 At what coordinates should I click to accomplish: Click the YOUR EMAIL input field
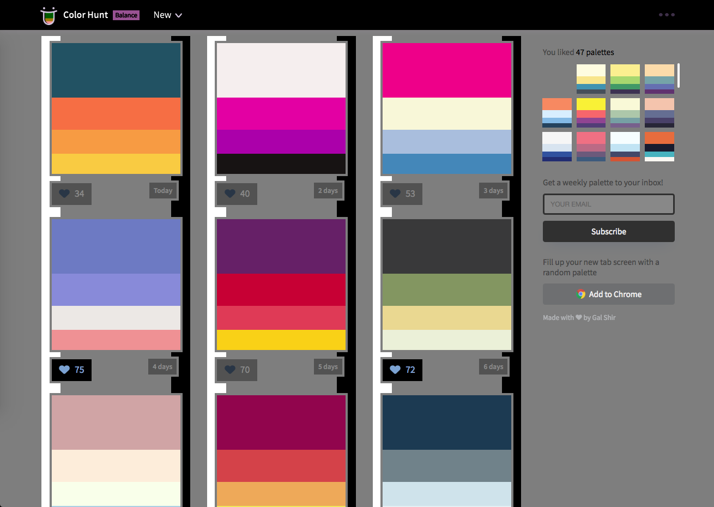[608, 204]
